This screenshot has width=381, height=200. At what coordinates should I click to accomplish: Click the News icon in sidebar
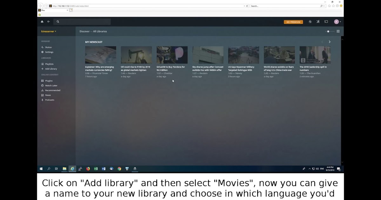(42, 95)
